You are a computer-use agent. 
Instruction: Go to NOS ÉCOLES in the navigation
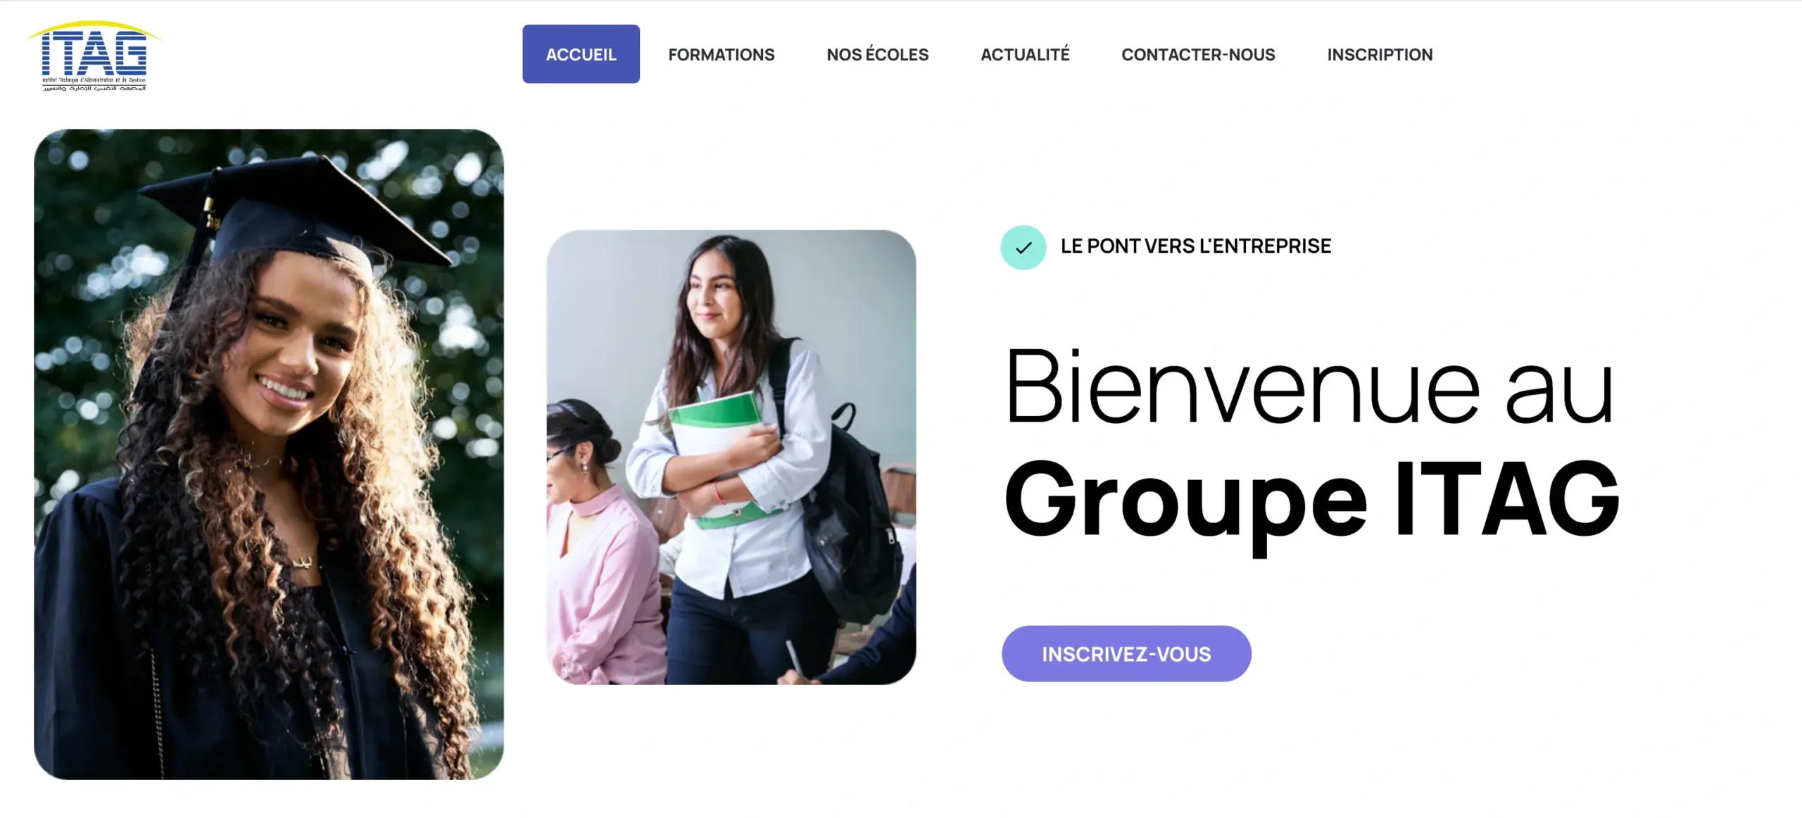[x=877, y=54]
